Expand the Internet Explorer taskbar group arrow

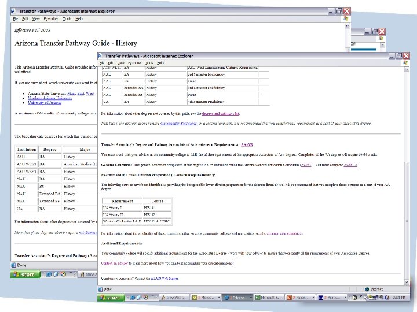click(251, 298)
